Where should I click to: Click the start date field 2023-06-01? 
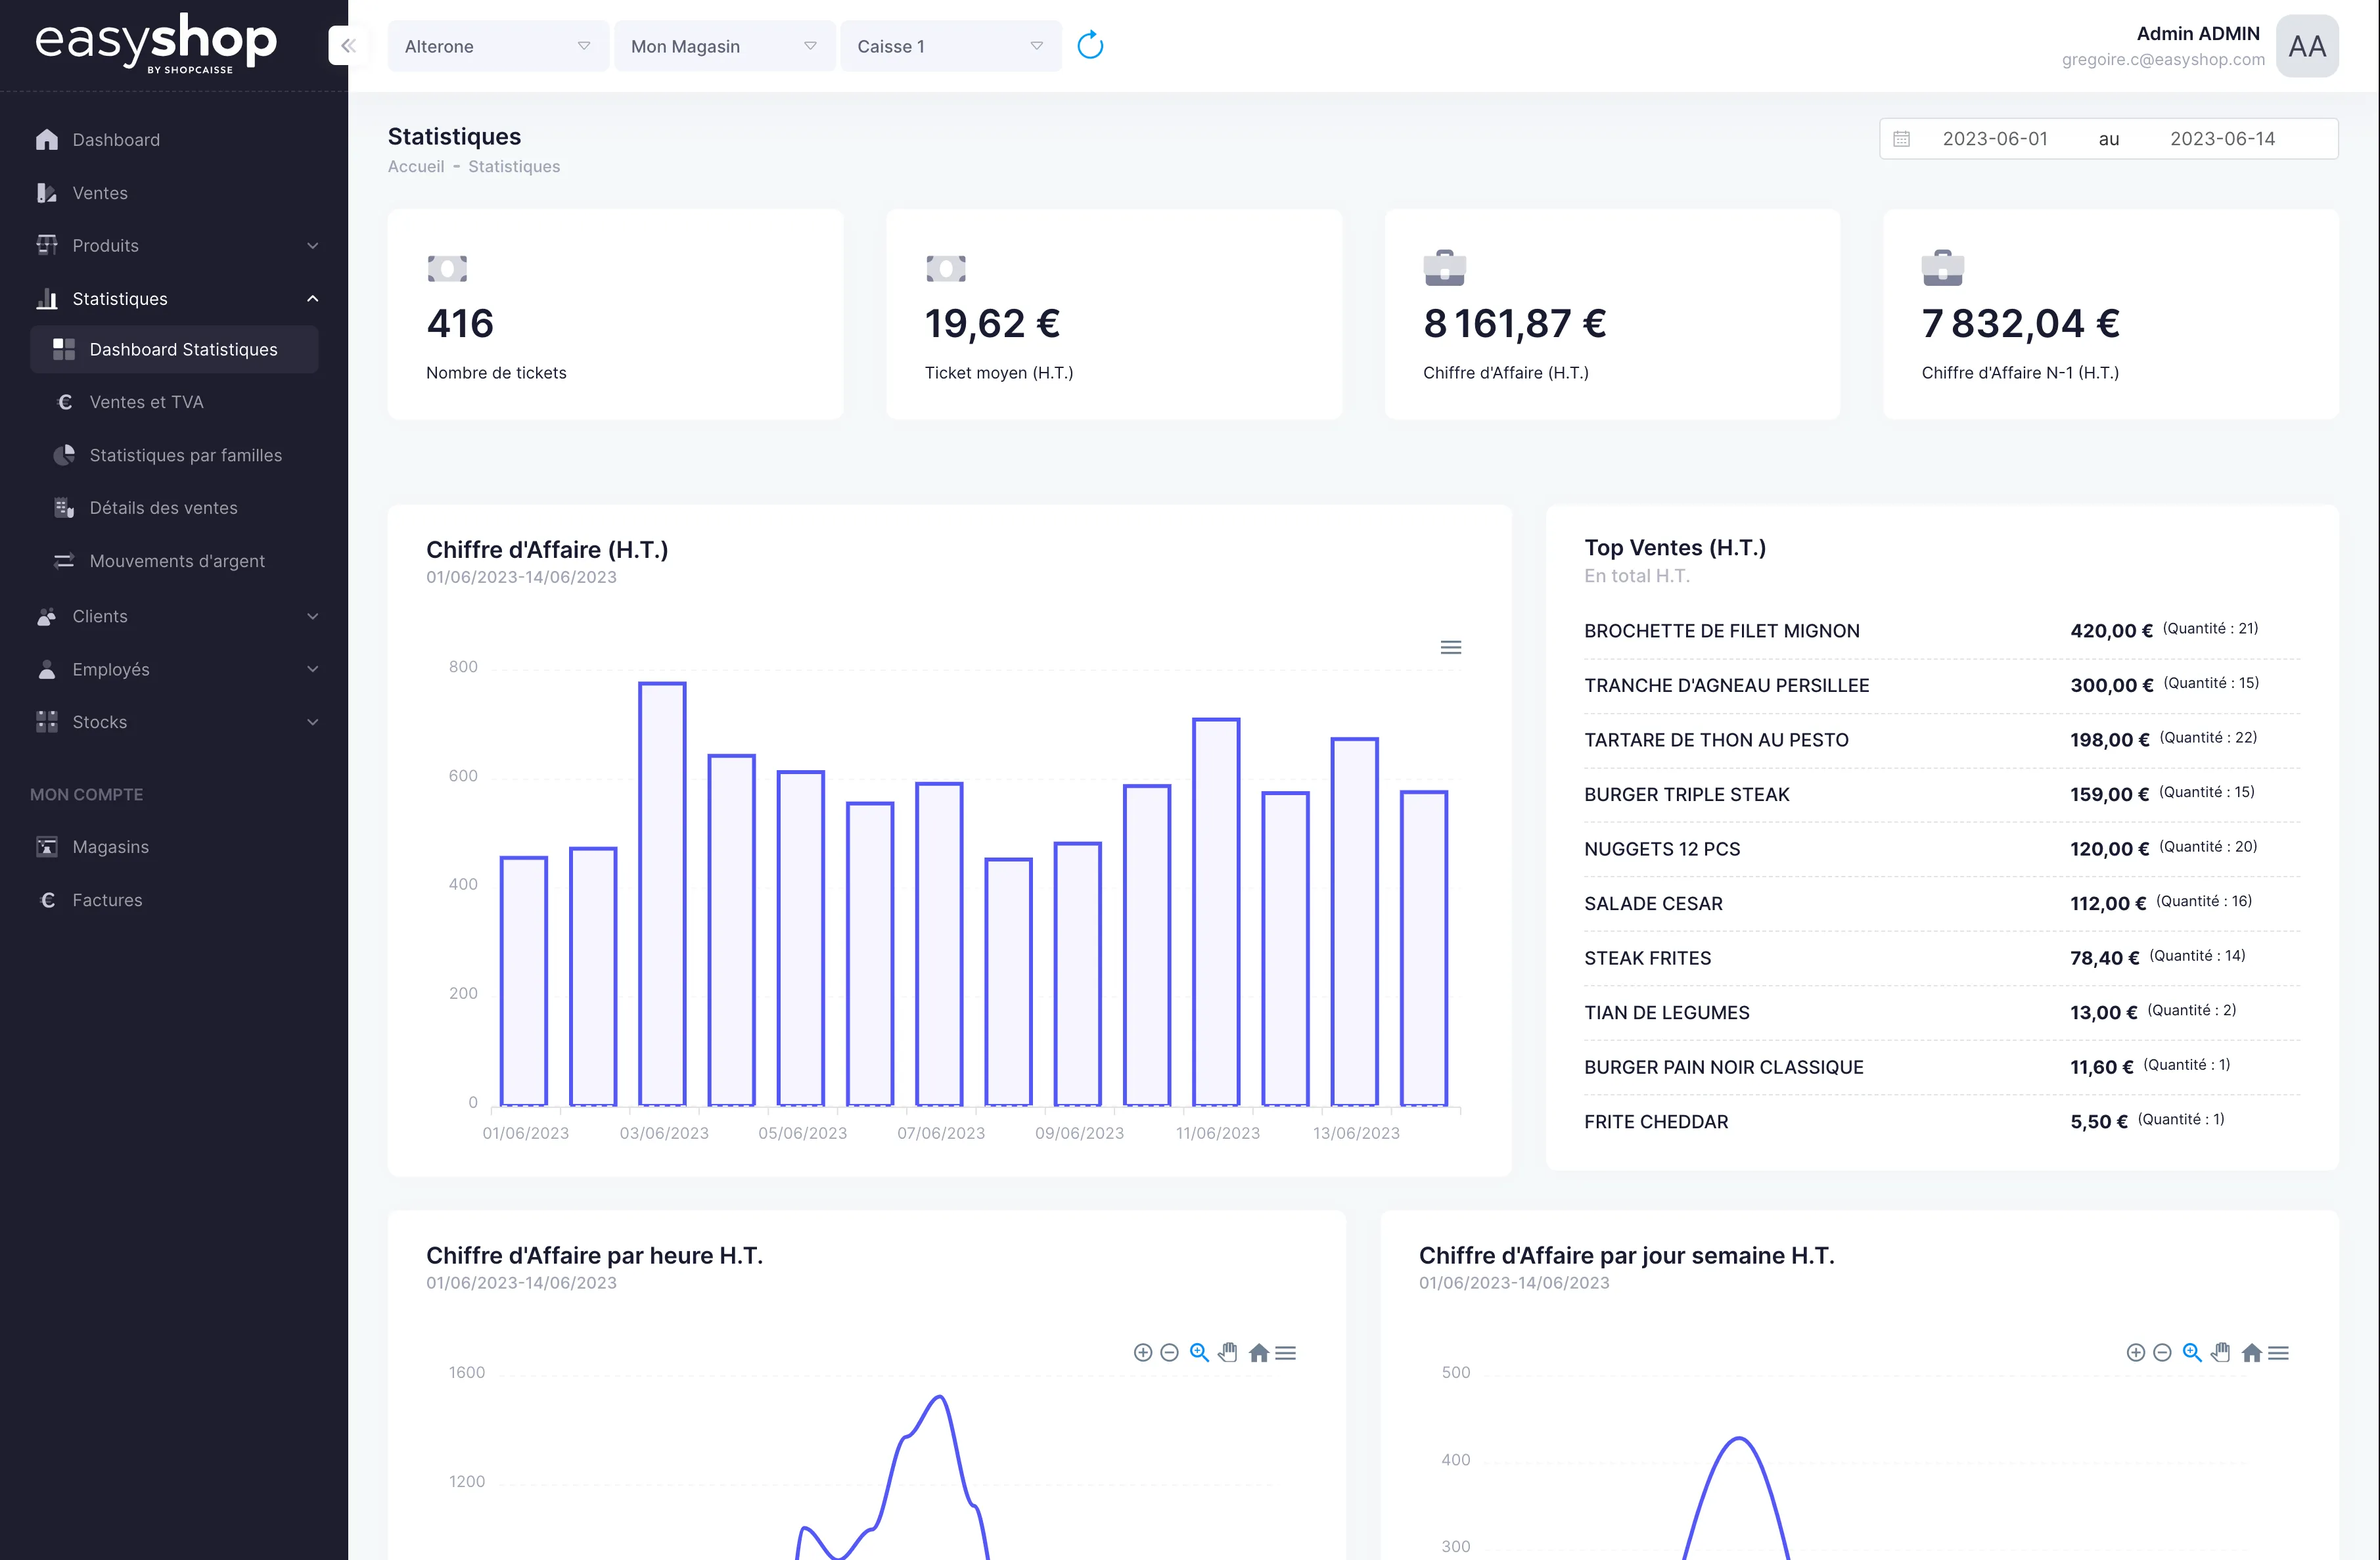[1994, 139]
